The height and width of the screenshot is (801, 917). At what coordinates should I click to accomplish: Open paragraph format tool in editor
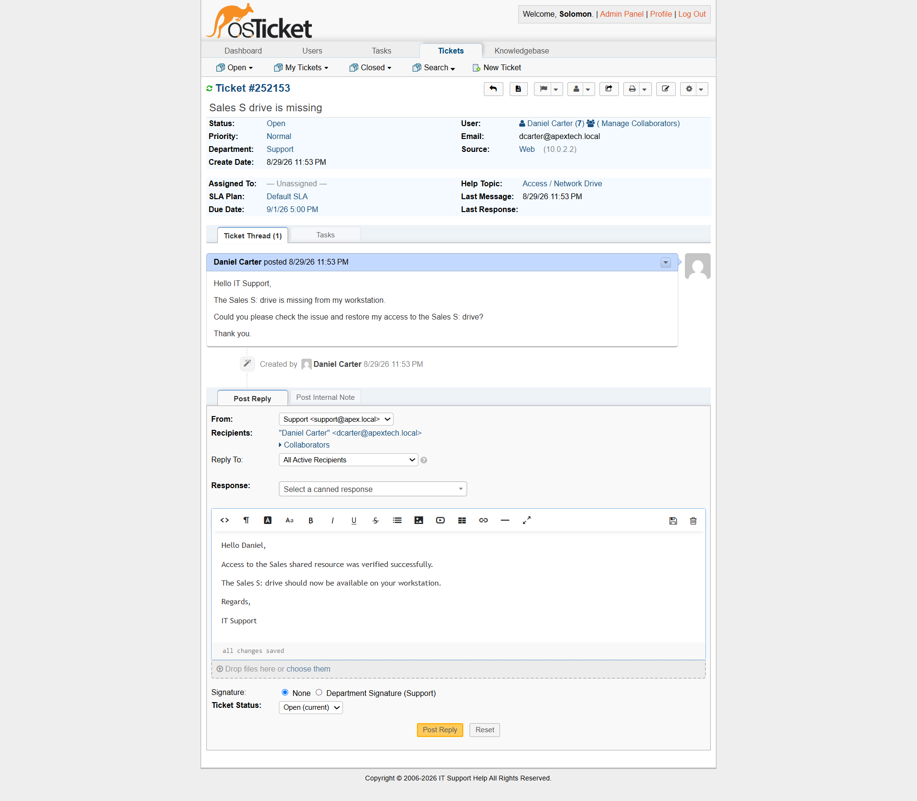[246, 520]
